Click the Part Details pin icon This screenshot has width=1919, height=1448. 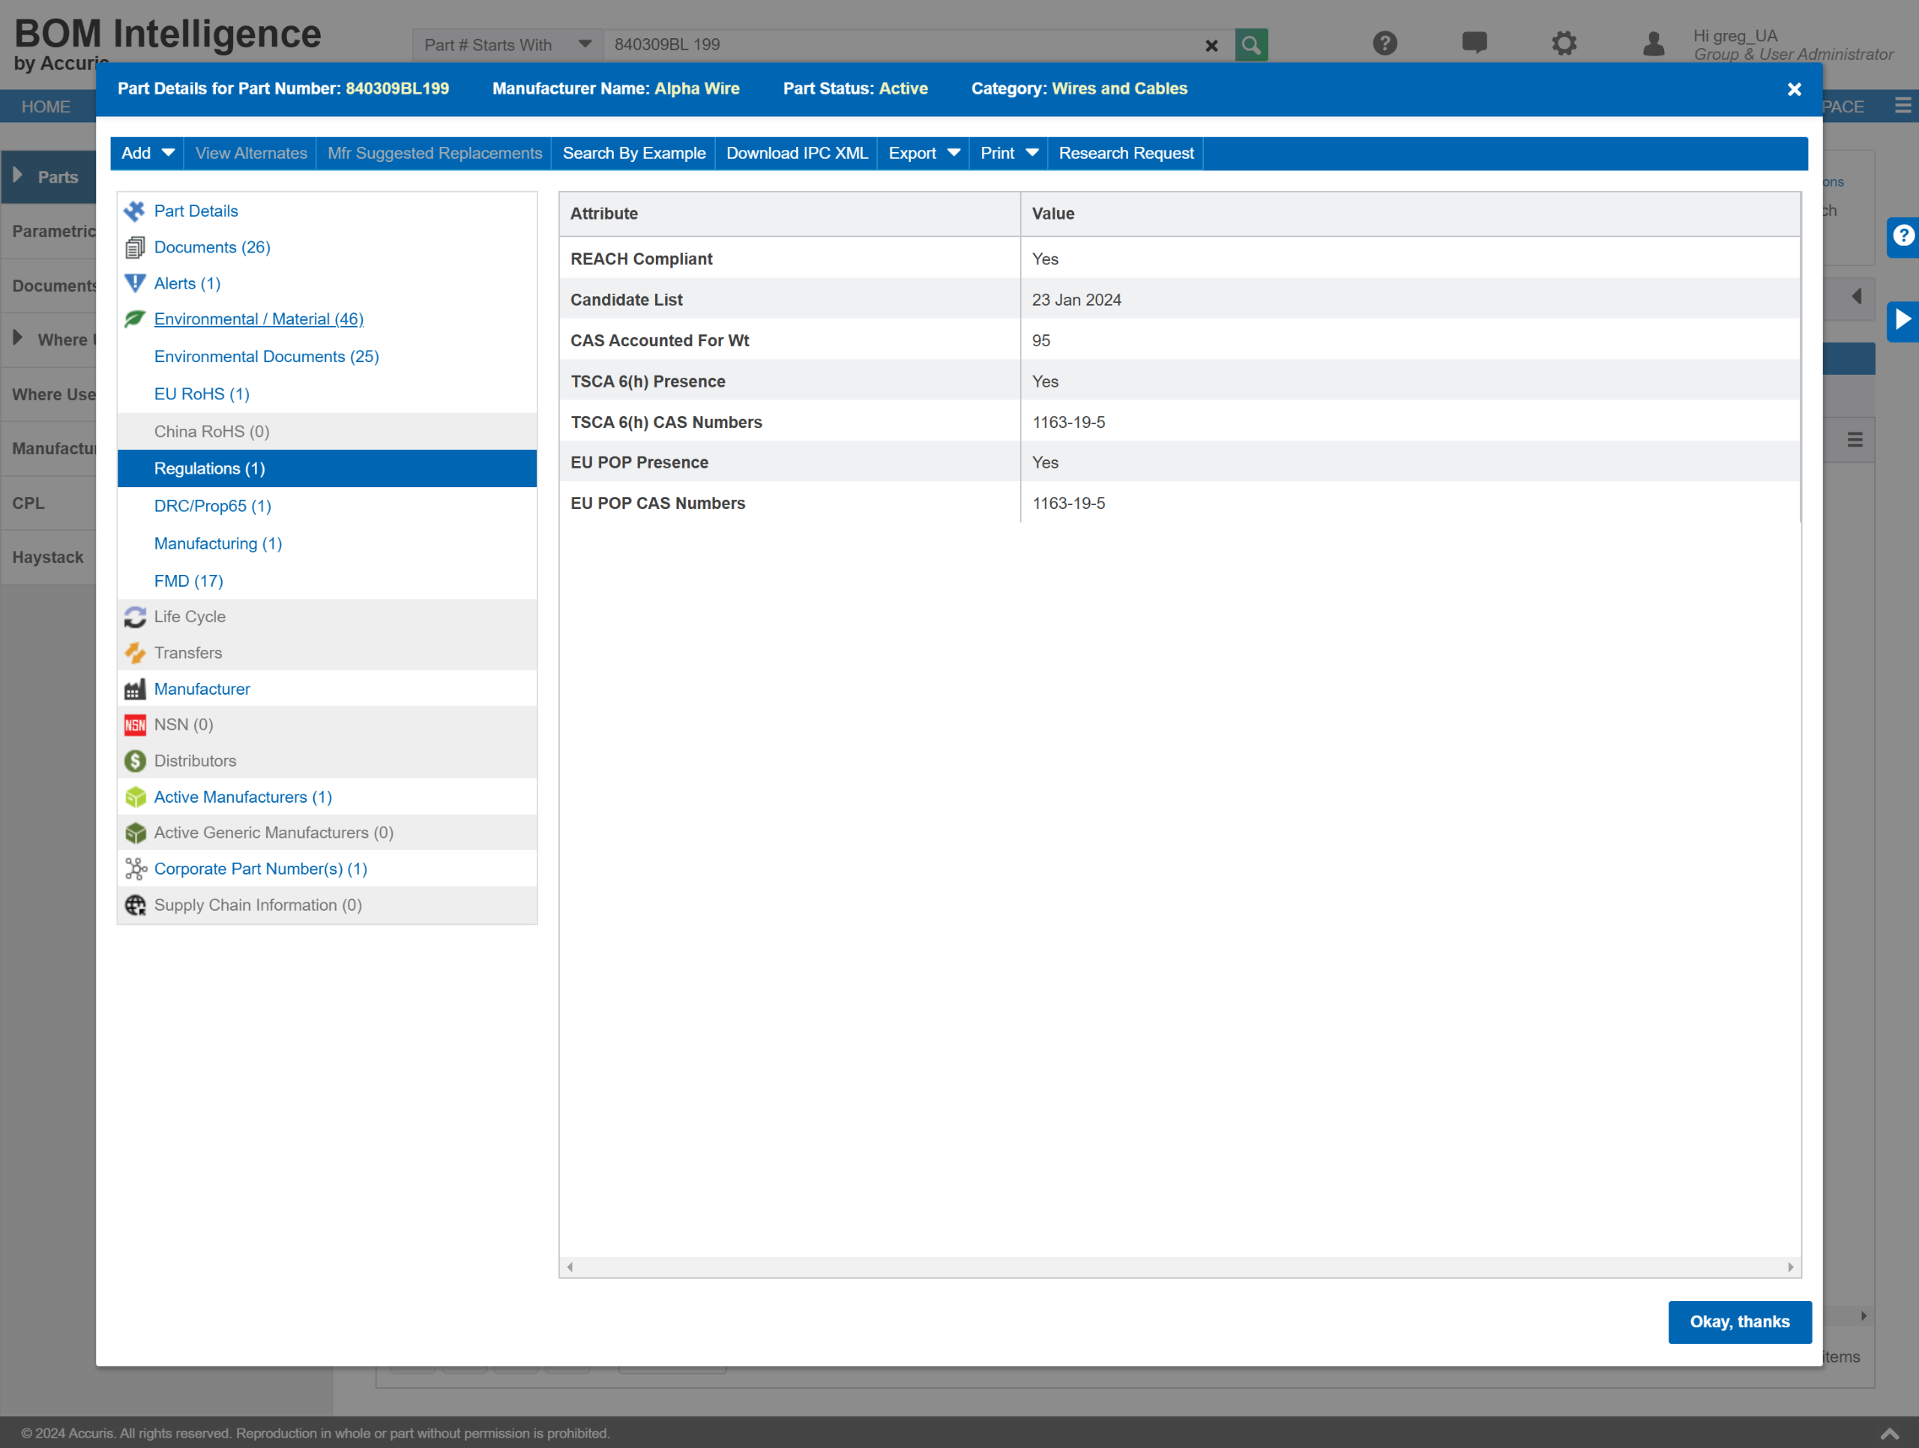tap(134, 211)
